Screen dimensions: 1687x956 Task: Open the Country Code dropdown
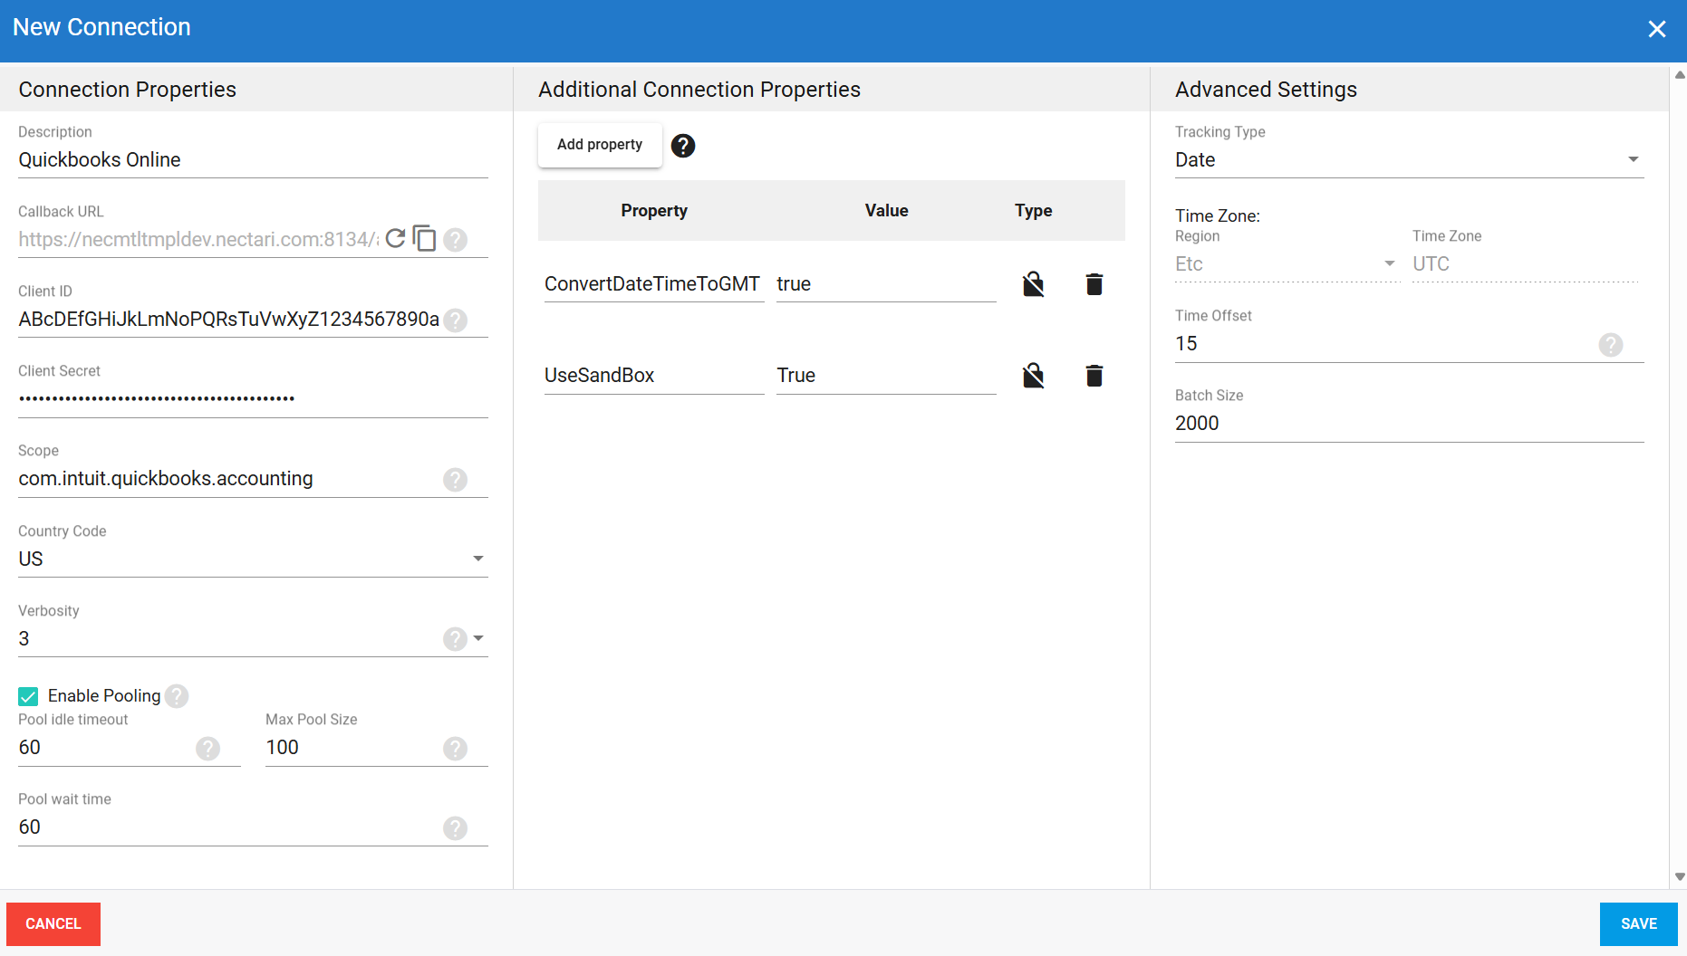[x=478, y=559]
